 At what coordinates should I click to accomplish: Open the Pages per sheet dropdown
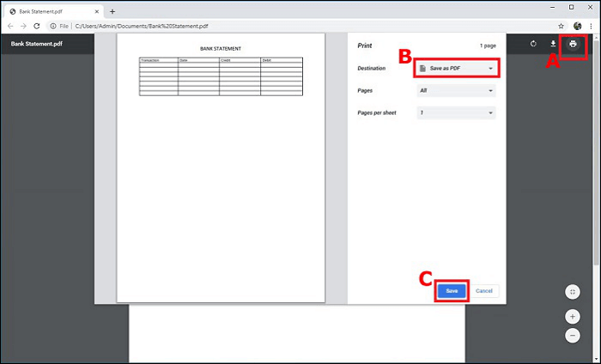coord(455,112)
